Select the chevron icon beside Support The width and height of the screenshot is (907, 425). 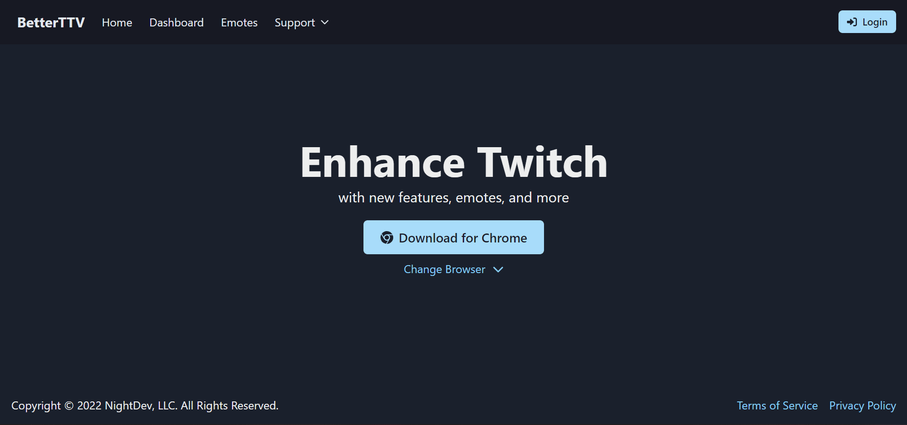click(x=325, y=22)
